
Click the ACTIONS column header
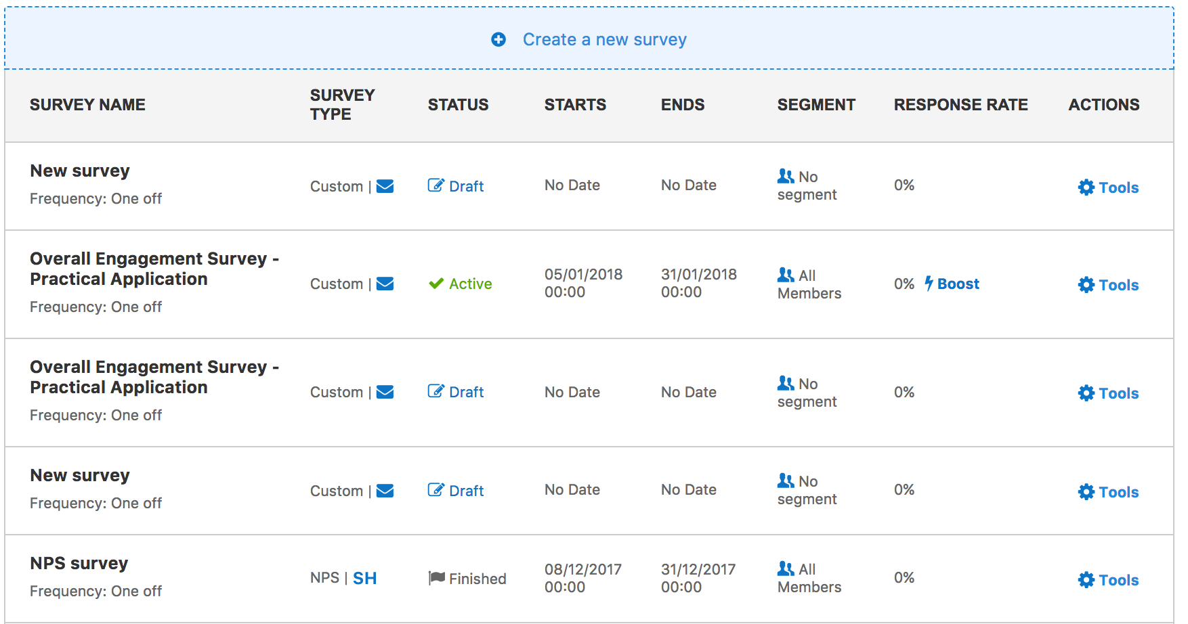tap(1104, 105)
